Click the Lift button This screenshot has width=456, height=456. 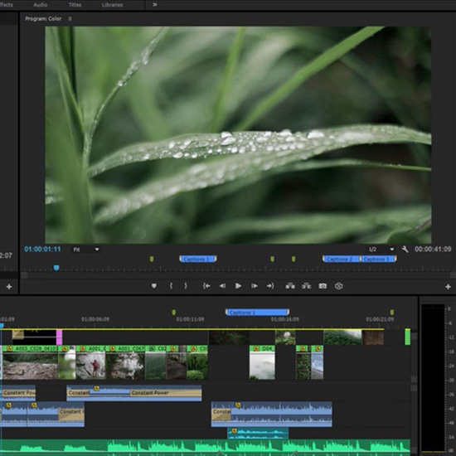point(290,286)
